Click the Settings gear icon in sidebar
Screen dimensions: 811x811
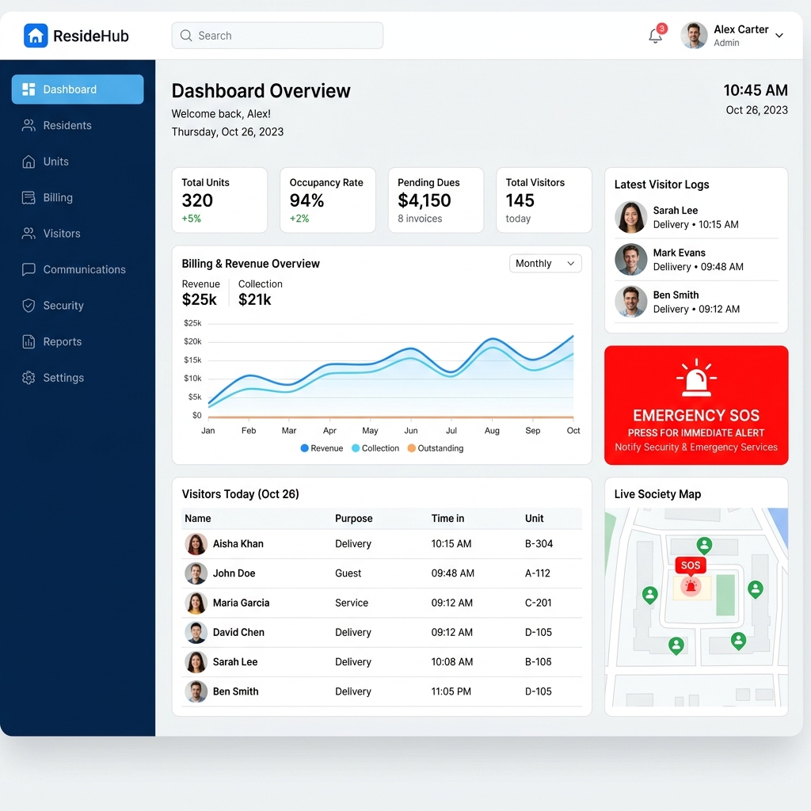point(29,378)
